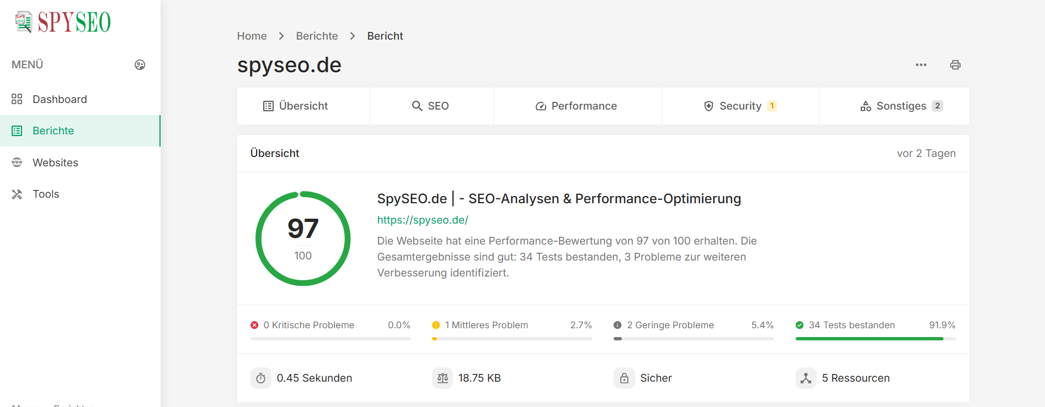
Task: Click the Kritische Probleme progress bar
Action: click(330, 339)
